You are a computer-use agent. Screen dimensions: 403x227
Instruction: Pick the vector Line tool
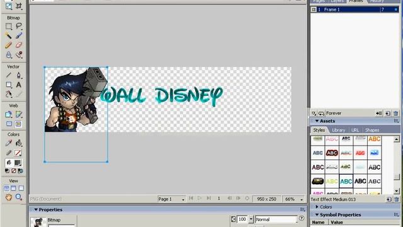[8, 75]
